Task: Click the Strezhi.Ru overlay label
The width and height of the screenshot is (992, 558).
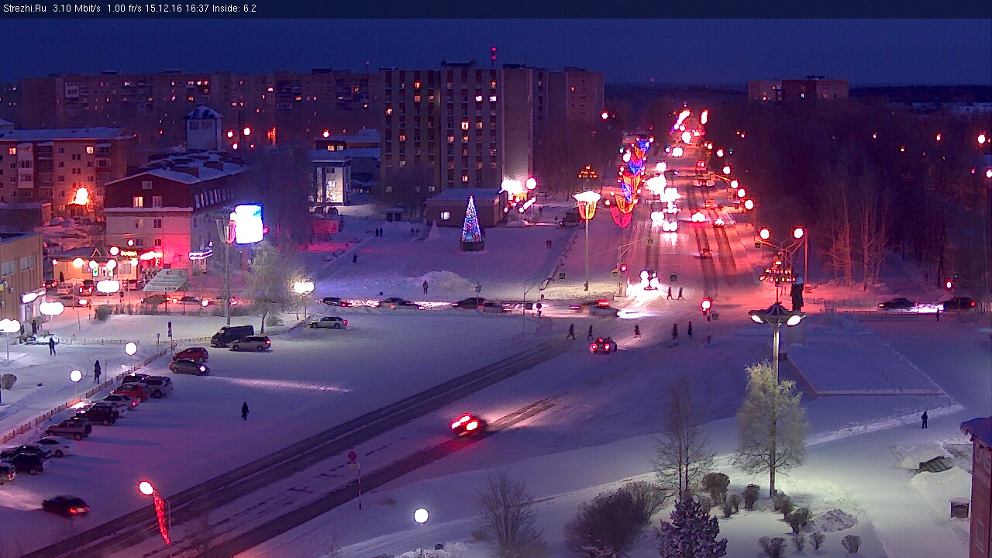Action: coord(25,9)
